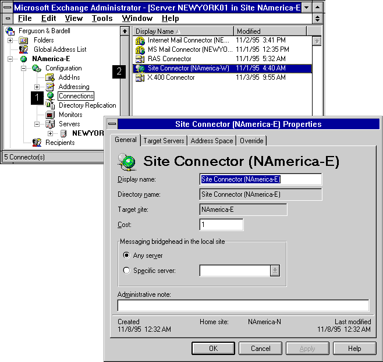Image resolution: width=383 pixels, height=362 pixels.
Task: Click the Monitors icon
Action: click(x=50, y=115)
